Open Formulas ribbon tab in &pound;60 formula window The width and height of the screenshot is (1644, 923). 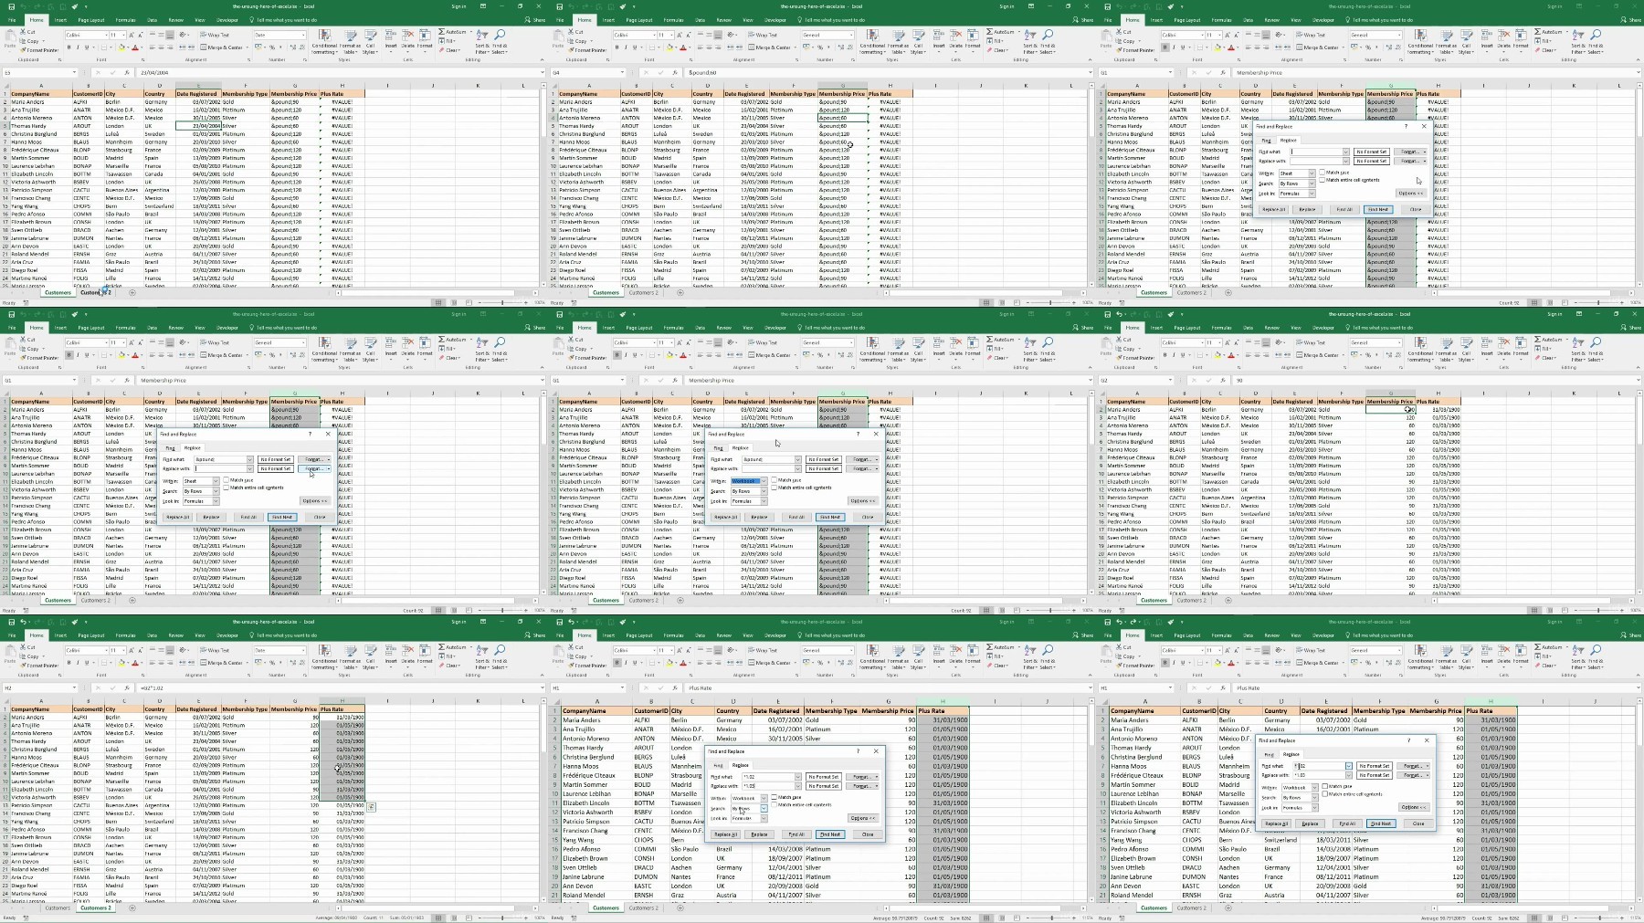click(673, 19)
